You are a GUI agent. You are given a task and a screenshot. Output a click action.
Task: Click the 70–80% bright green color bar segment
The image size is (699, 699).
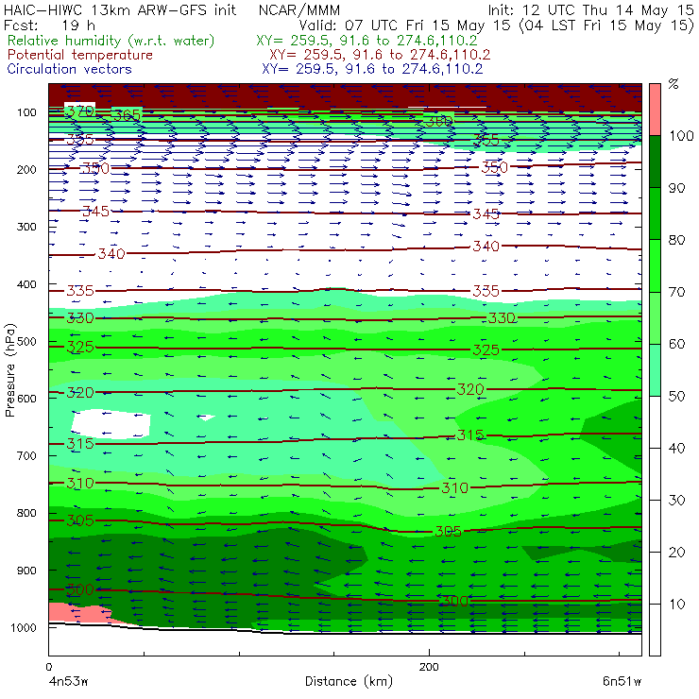(655, 265)
